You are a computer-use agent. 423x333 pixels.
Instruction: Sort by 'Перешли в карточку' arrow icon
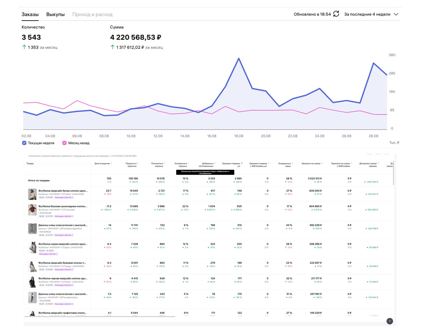pos(138,163)
